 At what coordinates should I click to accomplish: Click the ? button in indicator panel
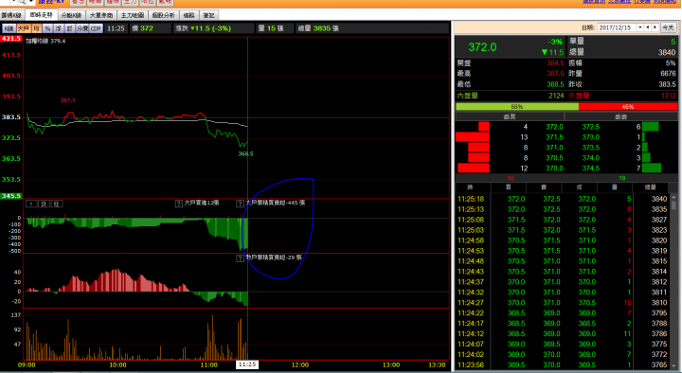point(31,204)
